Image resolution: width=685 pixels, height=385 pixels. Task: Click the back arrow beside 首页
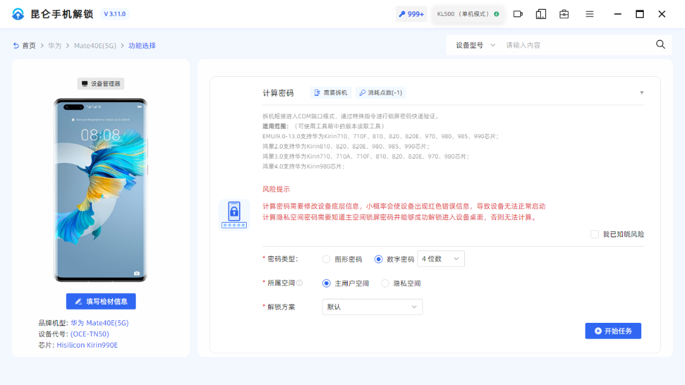tap(16, 46)
